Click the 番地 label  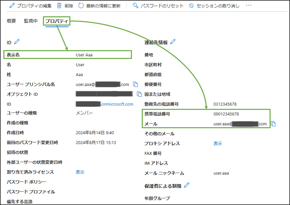click(x=149, y=55)
